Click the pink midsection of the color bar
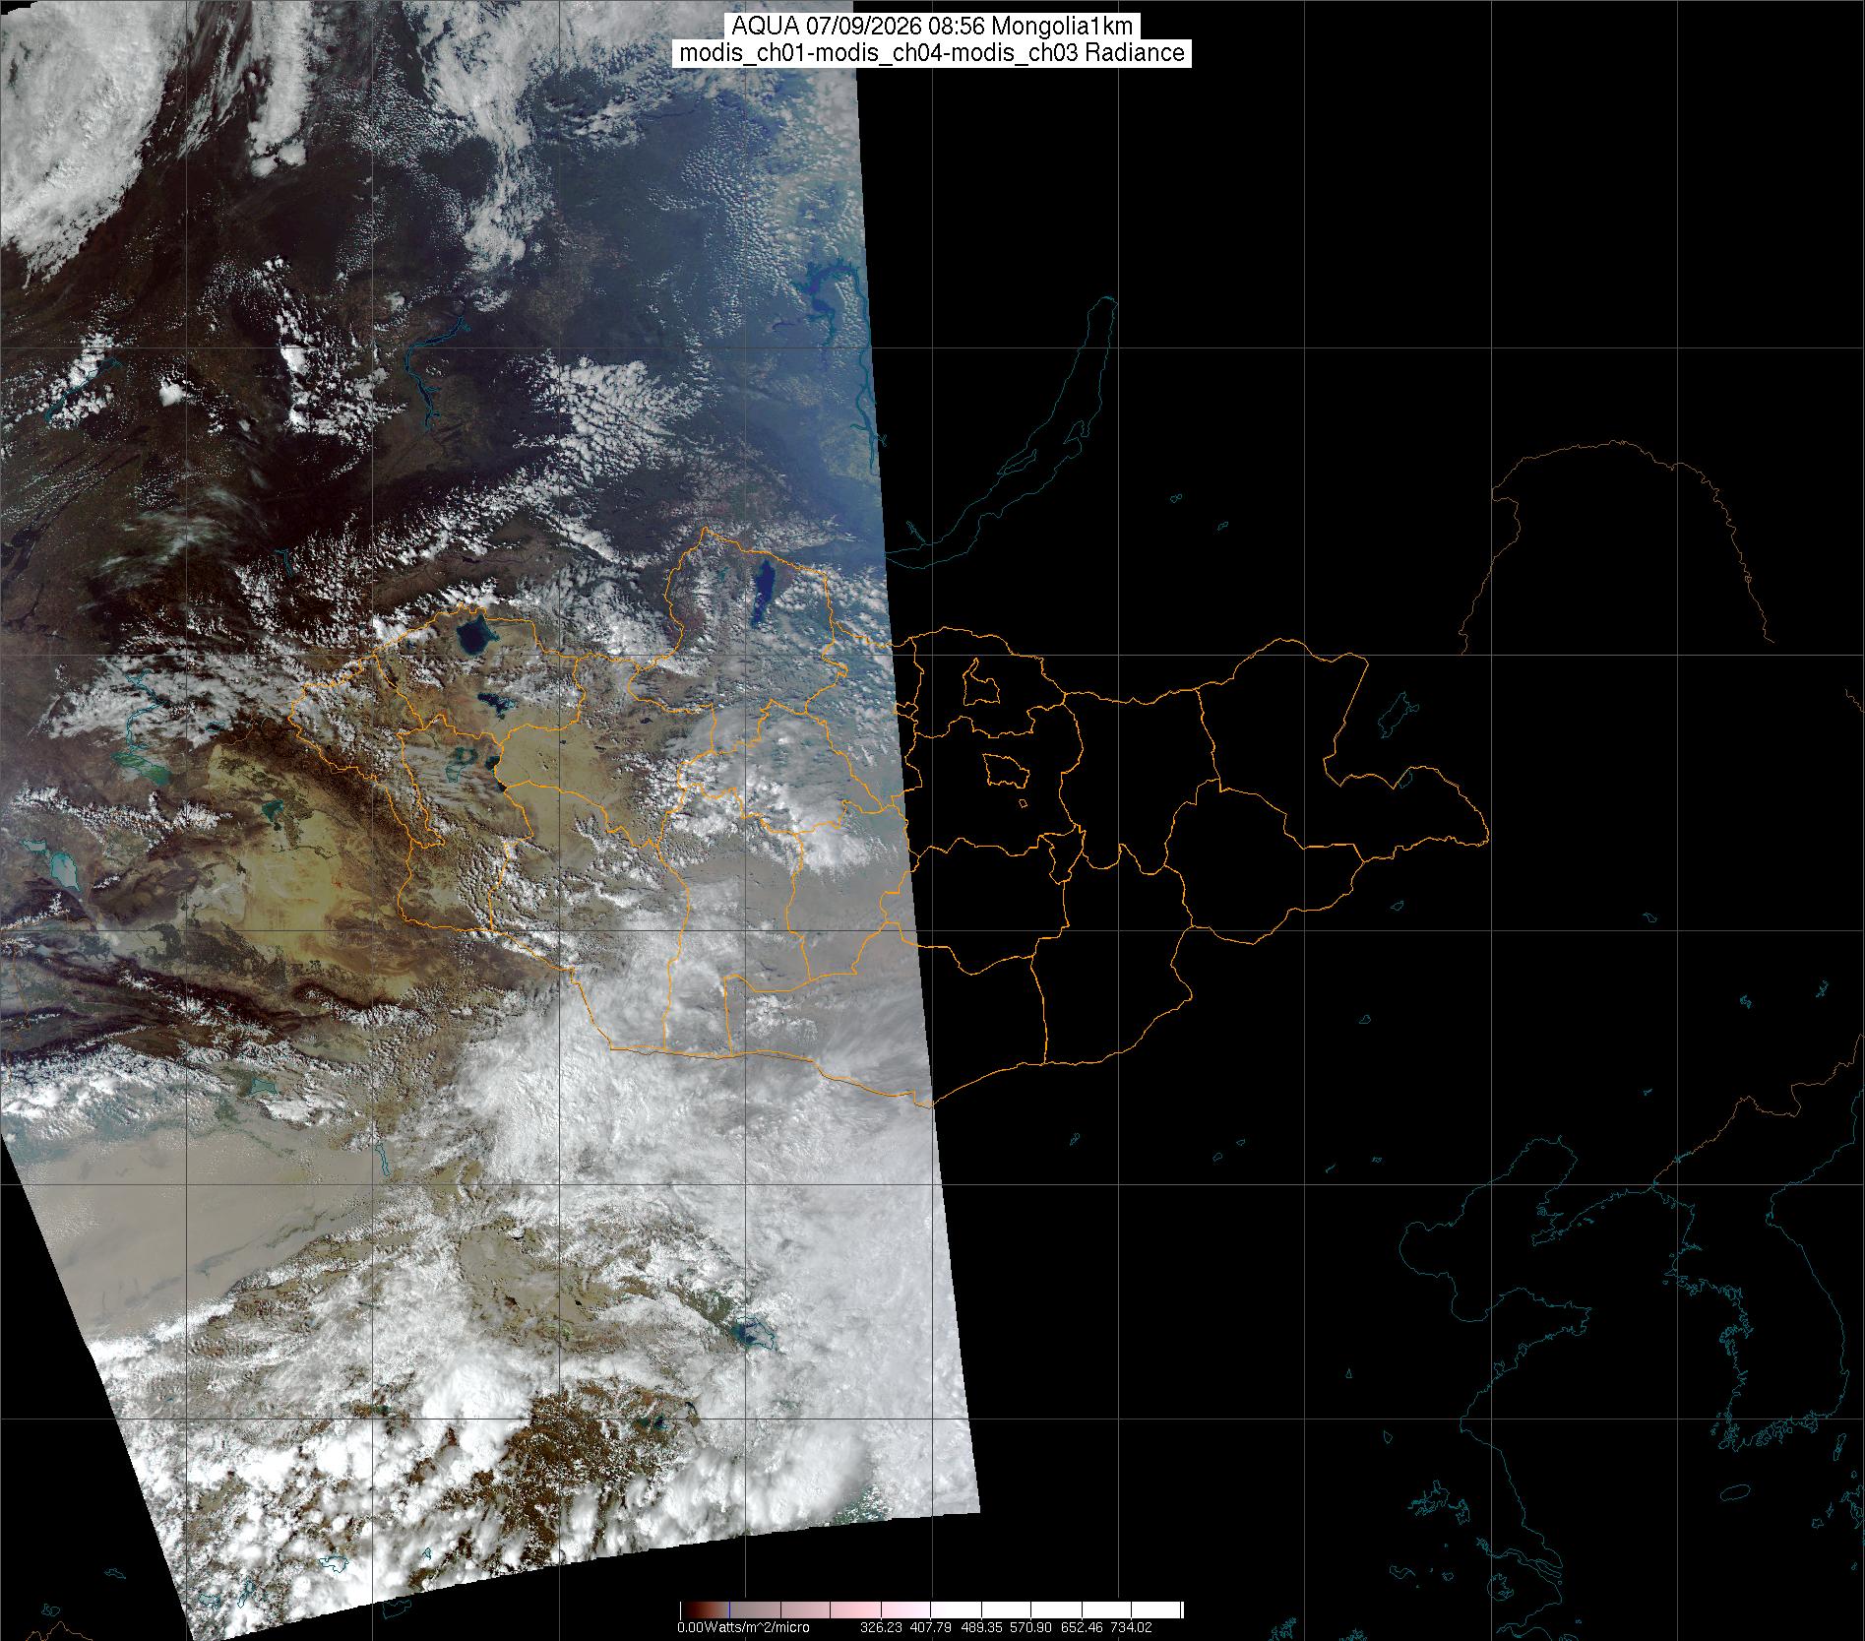1865x1641 pixels. (x=856, y=1609)
